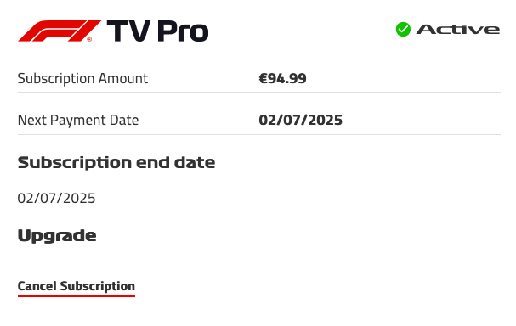Click the Subscription end date heading
The width and height of the screenshot is (516, 326).
pos(116,162)
